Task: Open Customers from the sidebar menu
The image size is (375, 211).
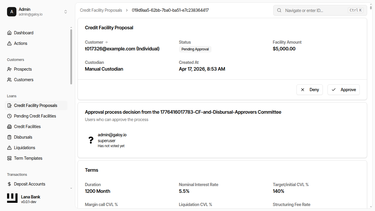Action: coord(23,79)
